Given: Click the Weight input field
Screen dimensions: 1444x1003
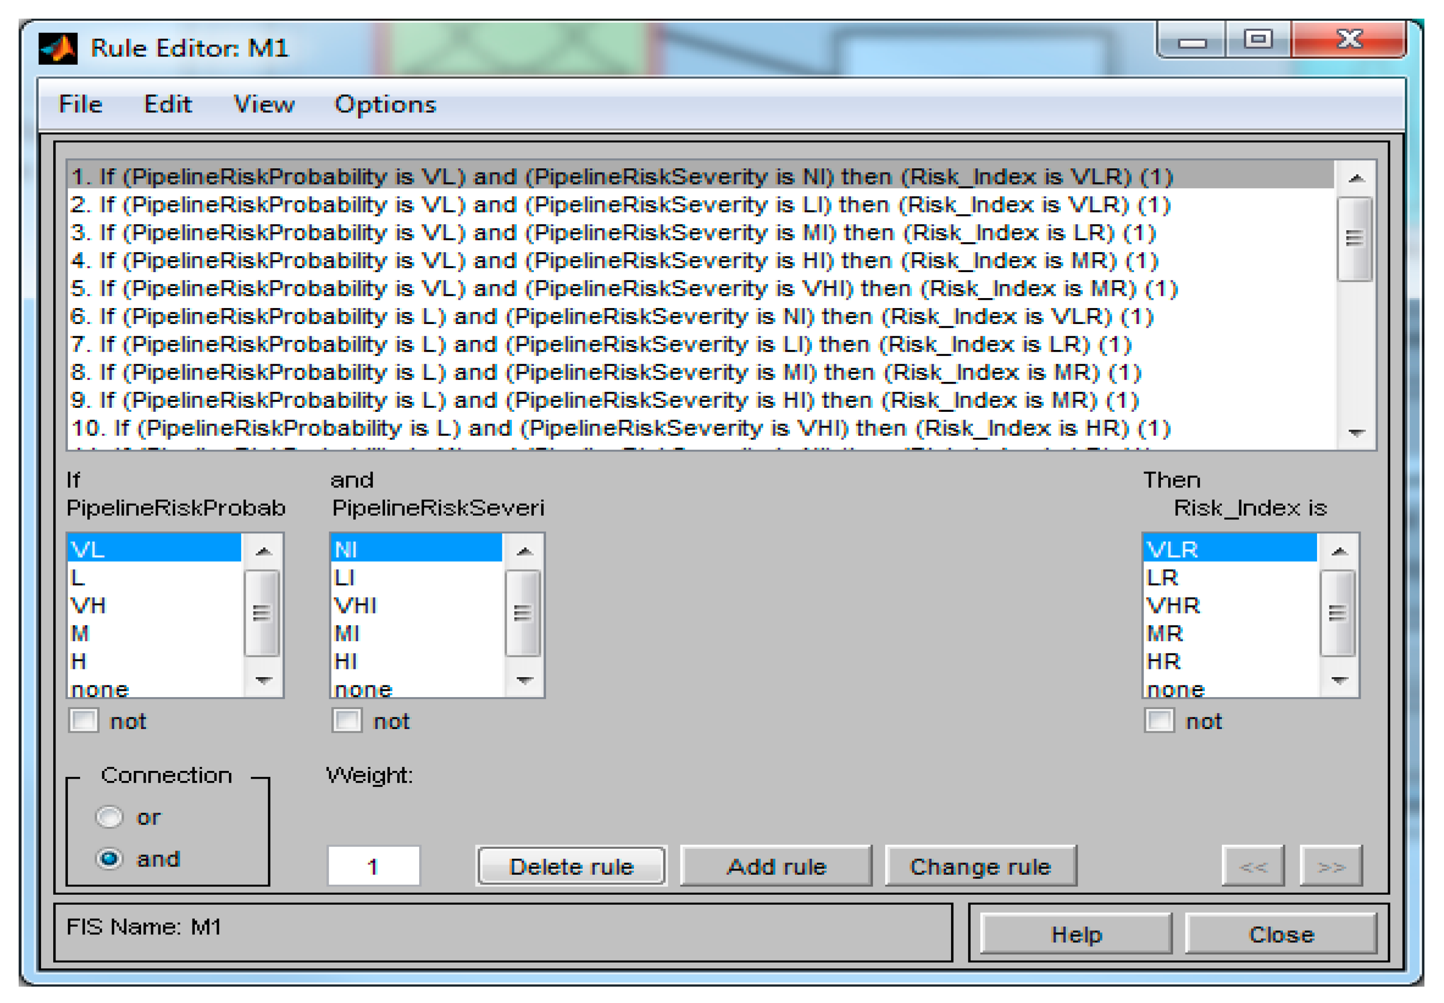Looking at the screenshot, I should (x=373, y=866).
